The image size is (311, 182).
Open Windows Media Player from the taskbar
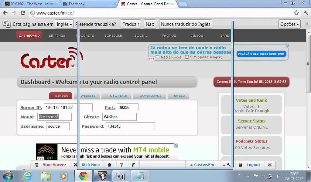tap(64, 176)
